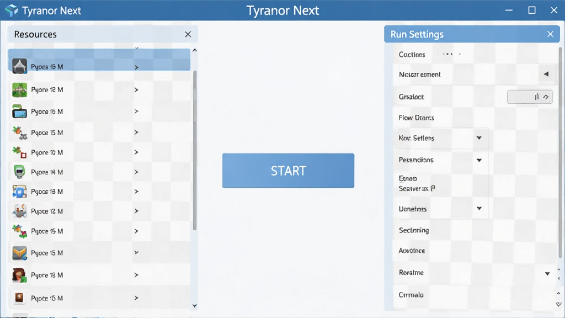Click the colorful flower bouquet resource icon

tap(19, 231)
